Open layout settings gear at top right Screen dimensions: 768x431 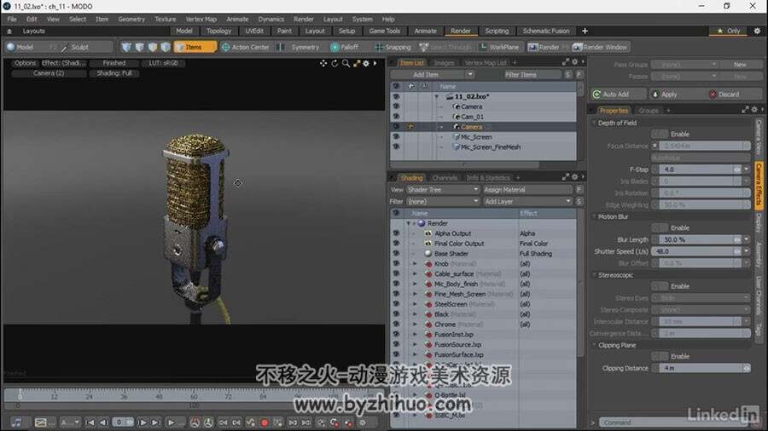pyautogui.click(x=757, y=31)
